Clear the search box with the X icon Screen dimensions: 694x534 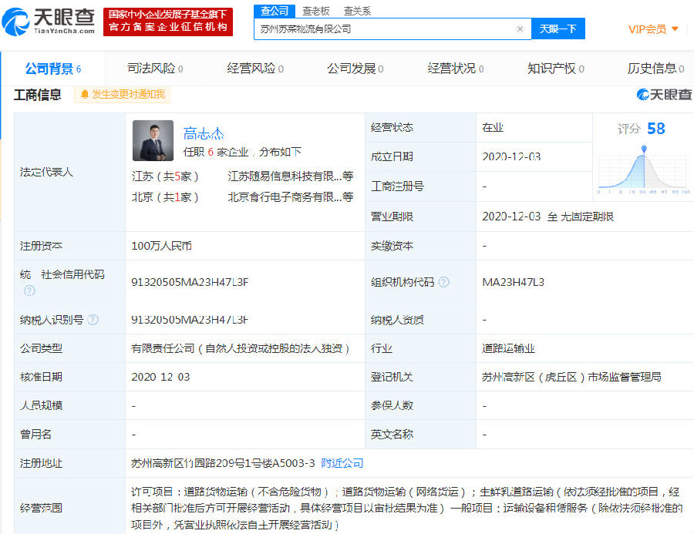(520, 29)
